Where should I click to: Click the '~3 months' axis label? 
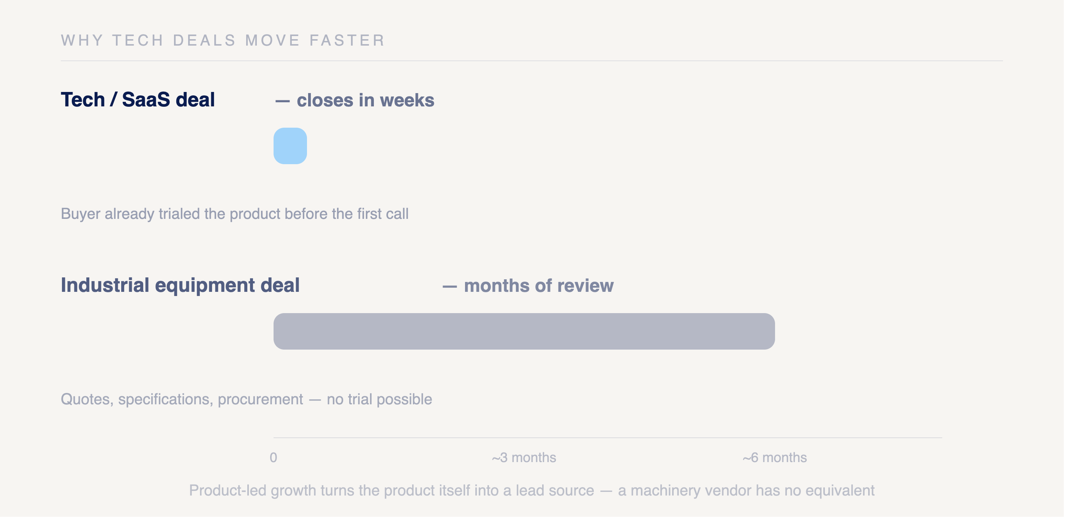point(524,458)
